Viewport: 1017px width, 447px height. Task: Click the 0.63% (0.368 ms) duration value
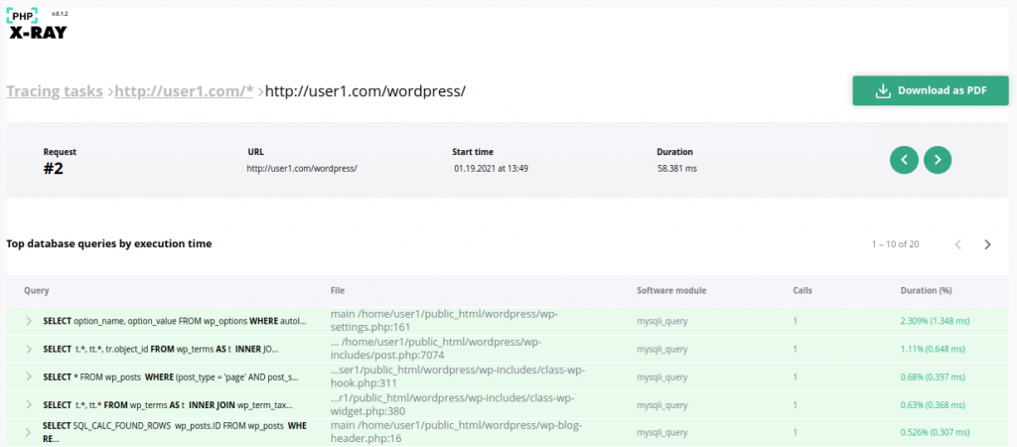tap(933, 405)
